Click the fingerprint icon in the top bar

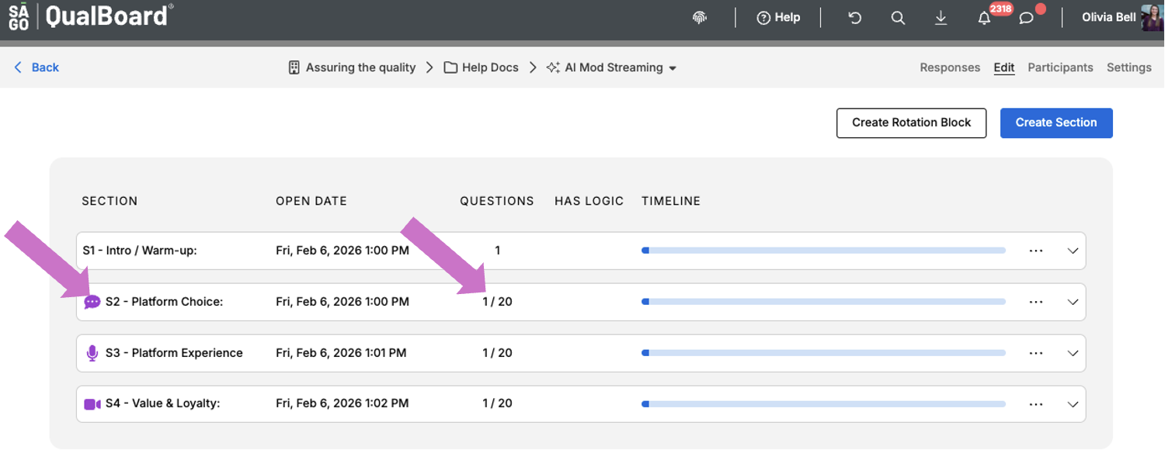pyautogui.click(x=698, y=17)
